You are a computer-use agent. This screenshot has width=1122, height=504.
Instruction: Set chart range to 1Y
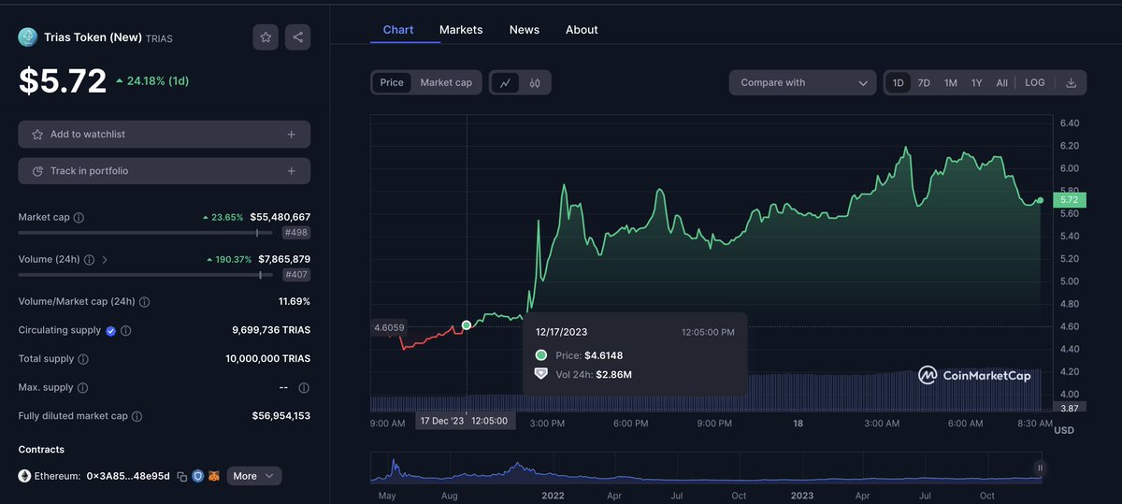[x=976, y=82]
